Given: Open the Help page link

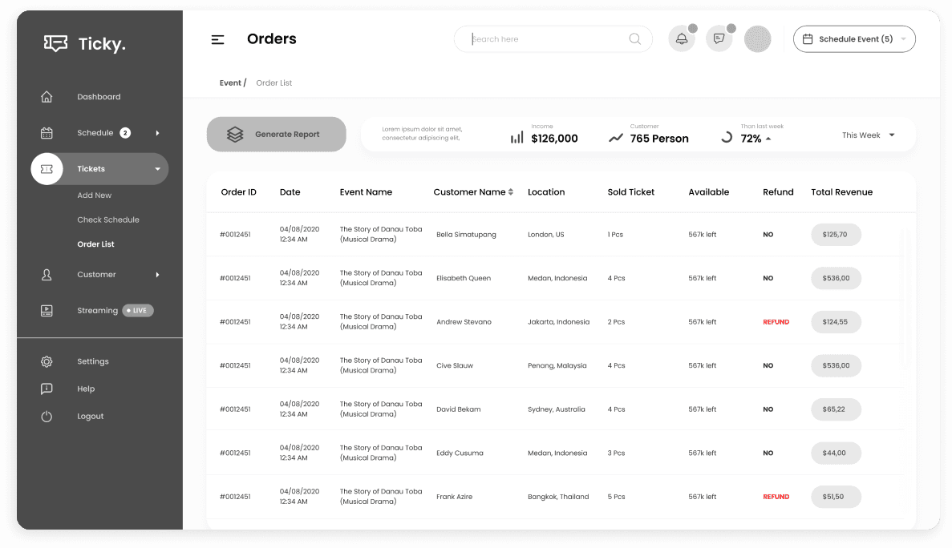Looking at the screenshot, I should [x=85, y=389].
